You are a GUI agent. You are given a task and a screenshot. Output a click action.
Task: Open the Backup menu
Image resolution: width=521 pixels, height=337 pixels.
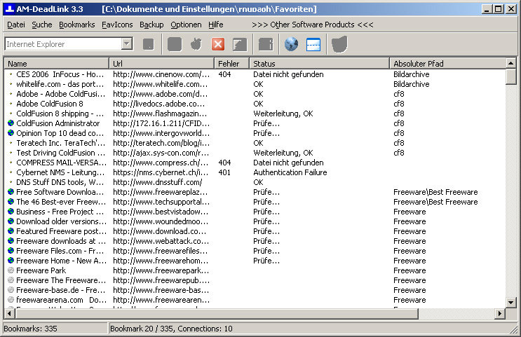[151, 25]
